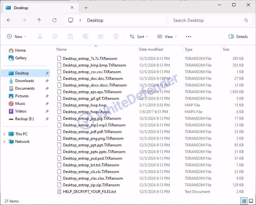Open Documents in the sidebar
Viewport: 256px width, 205px height.
(x=25, y=88)
